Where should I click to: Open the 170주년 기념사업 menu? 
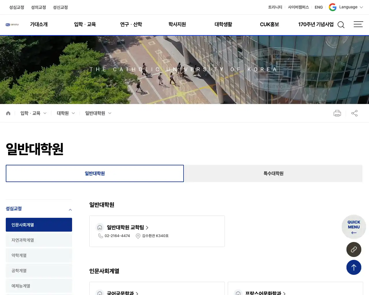click(316, 24)
